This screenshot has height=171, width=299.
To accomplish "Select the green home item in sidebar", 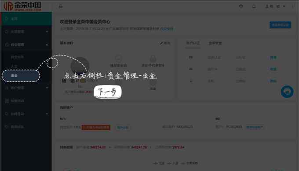I will 26,19.
